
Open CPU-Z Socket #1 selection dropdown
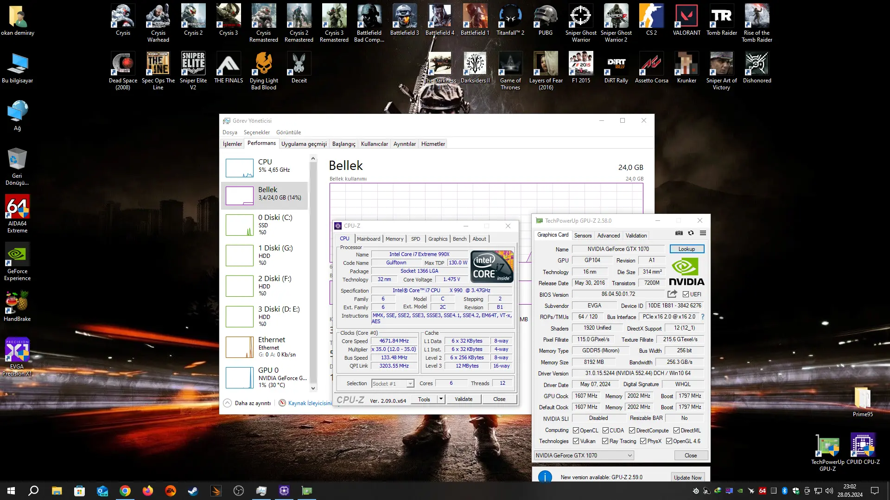tap(392, 383)
